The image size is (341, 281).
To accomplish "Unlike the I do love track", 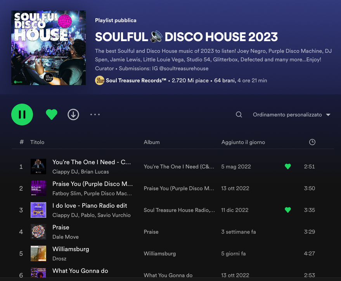I will coord(287,210).
